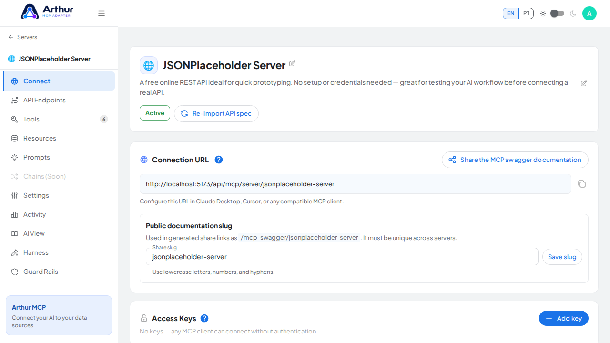Switch language to EN
Viewport: 610px width, 343px height.
click(x=511, y=13)
